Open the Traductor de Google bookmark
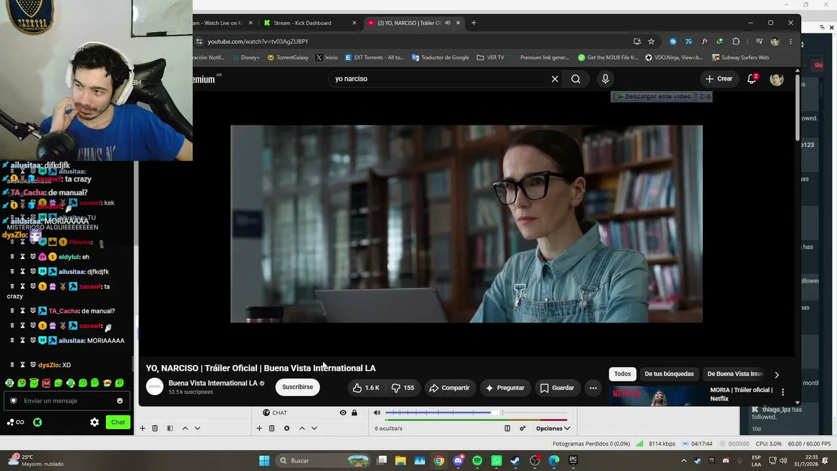This screenshot has height=471, width=837. click(440, 58)
